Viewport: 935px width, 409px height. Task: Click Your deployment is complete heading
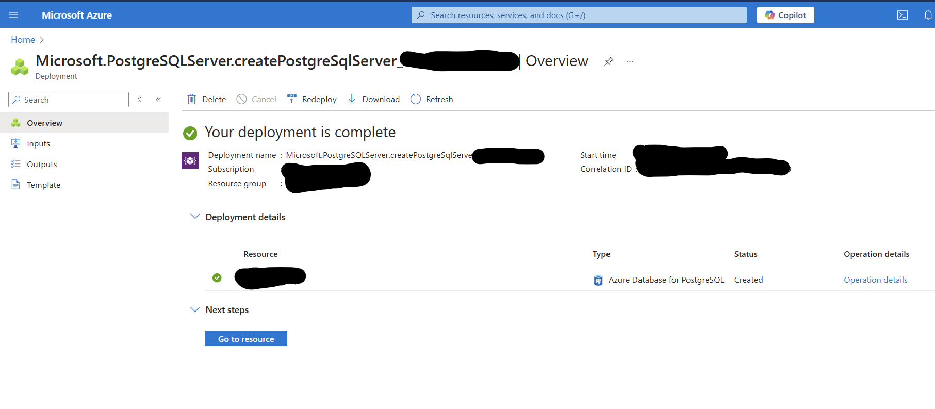(x=300, y=133)
